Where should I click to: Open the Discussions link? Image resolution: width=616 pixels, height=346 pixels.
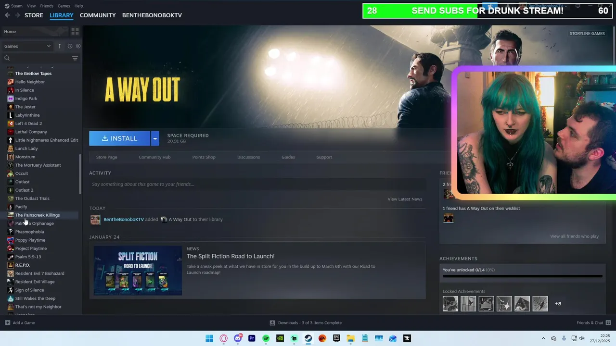[248, 157]
